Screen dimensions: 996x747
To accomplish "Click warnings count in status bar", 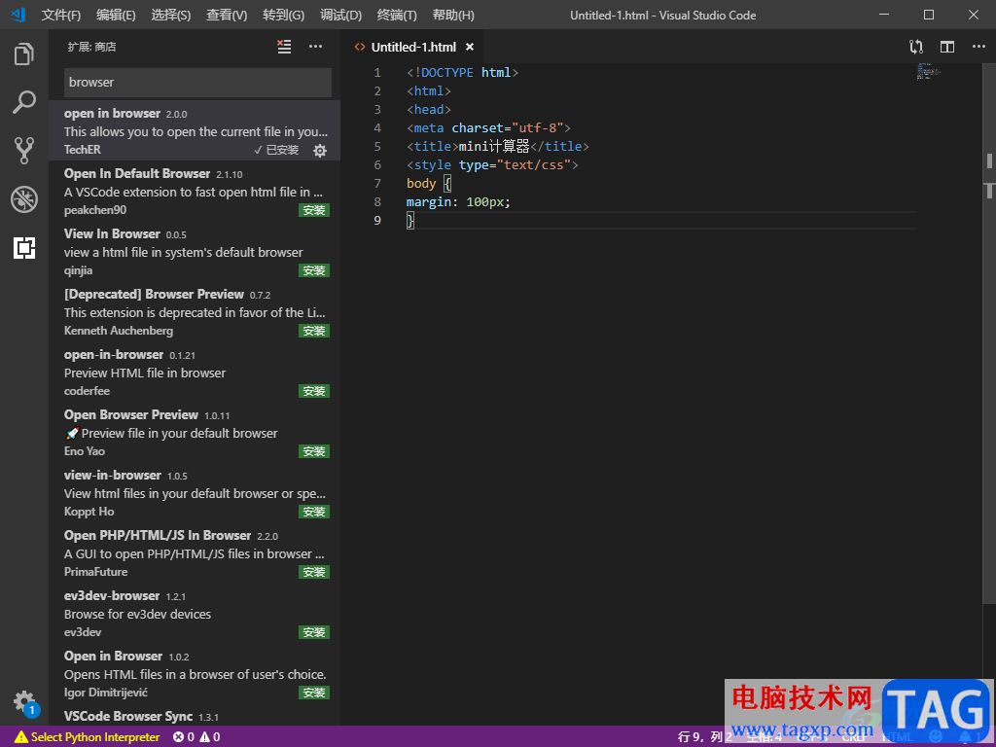I will tap(210, 737).
